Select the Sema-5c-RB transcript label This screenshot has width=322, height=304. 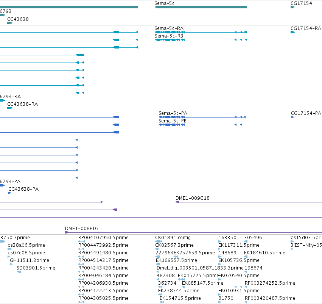pyautogui.click(x=169, y=36)
